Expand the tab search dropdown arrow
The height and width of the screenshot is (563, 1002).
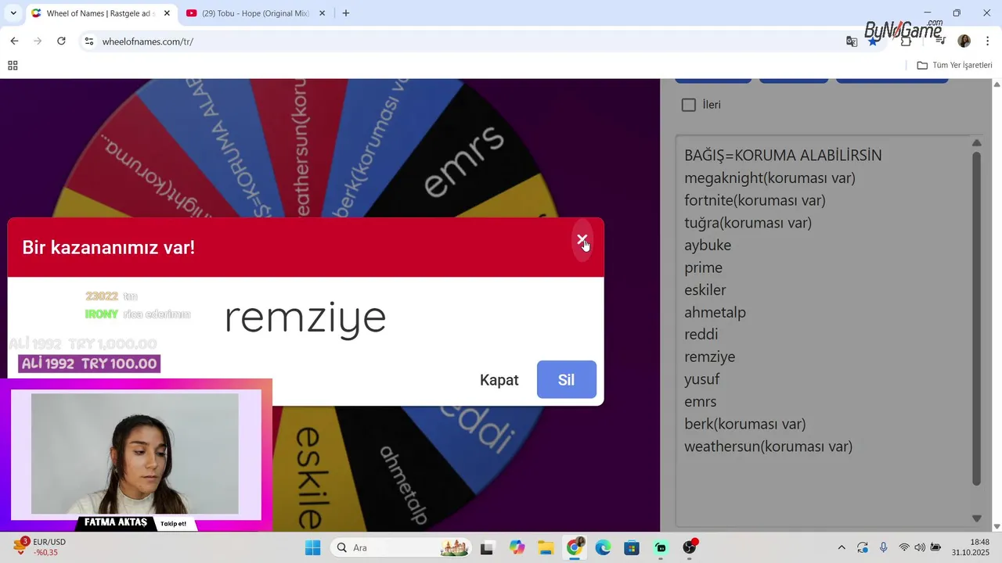click(13, 13)
